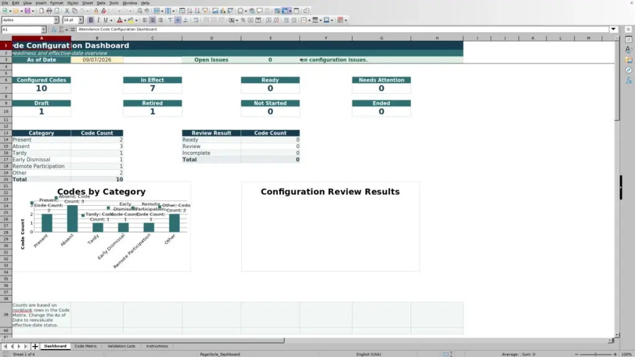Viewport: 635px width, 357px height.
Task: Click the vertical scrollbar thumb
Action: [617, 81]
